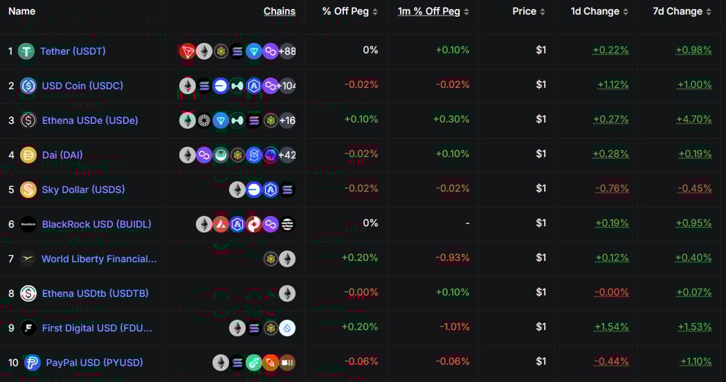
Task: Click the Dai coin logo
Action: [28, 154]
